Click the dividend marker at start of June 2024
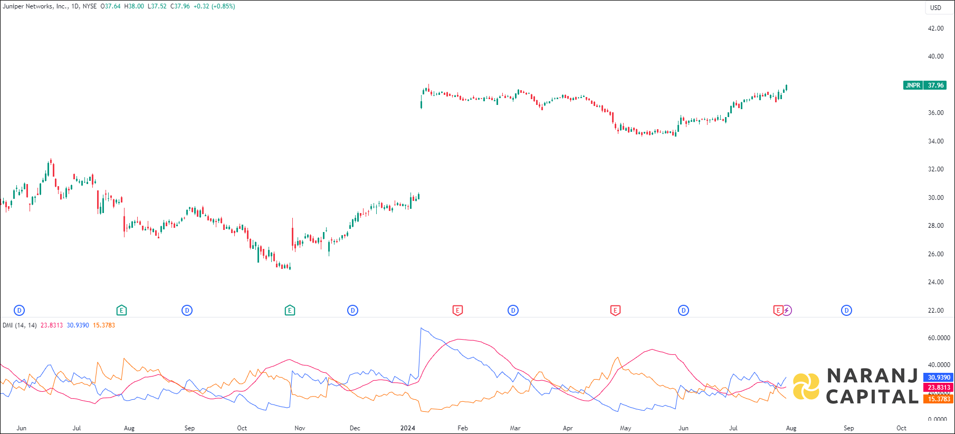Screen dimensions: 955x434 pos(683,311)
